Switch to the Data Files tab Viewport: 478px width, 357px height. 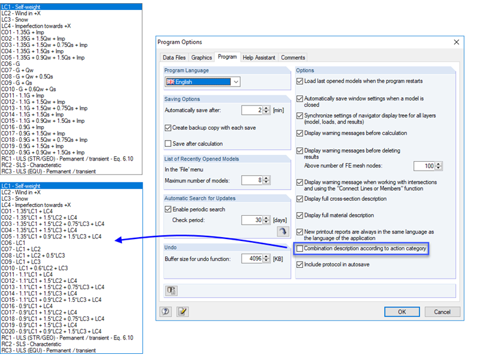point(174,58)
